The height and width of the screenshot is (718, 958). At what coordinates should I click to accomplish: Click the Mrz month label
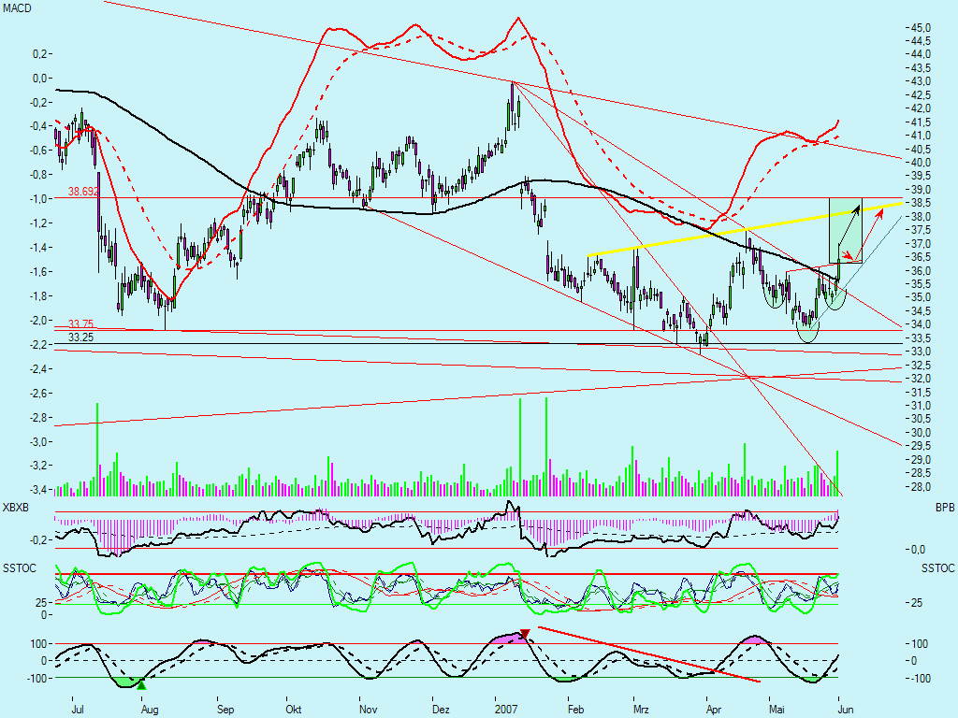pyautogui.click(x=644, y=710)
